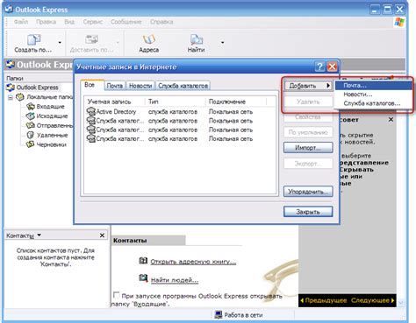
Task: Select the Отправленные folder
Action: 54,125
